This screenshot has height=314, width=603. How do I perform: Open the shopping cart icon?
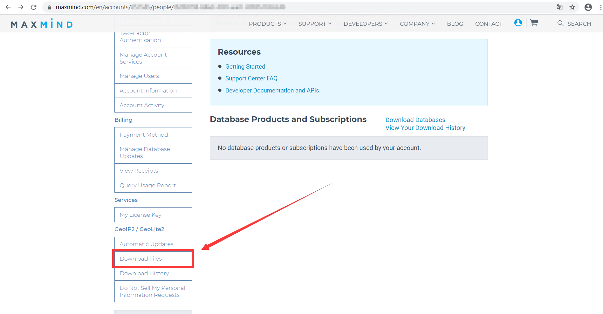(534, 23)
